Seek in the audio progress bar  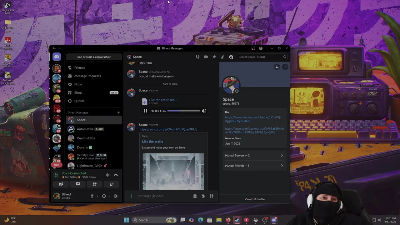coord(184,111)
